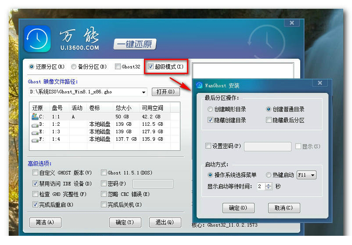
Task: Enable 完成后关机(X) checkbox
Action: pos(104,204)
